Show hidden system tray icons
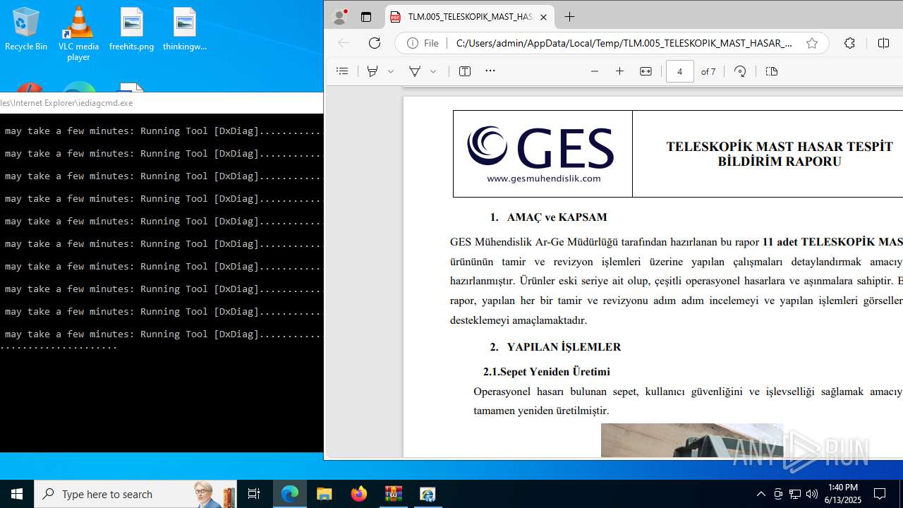Image resolution: width=903 pixels, height=508 pixels. pos(760,494)
